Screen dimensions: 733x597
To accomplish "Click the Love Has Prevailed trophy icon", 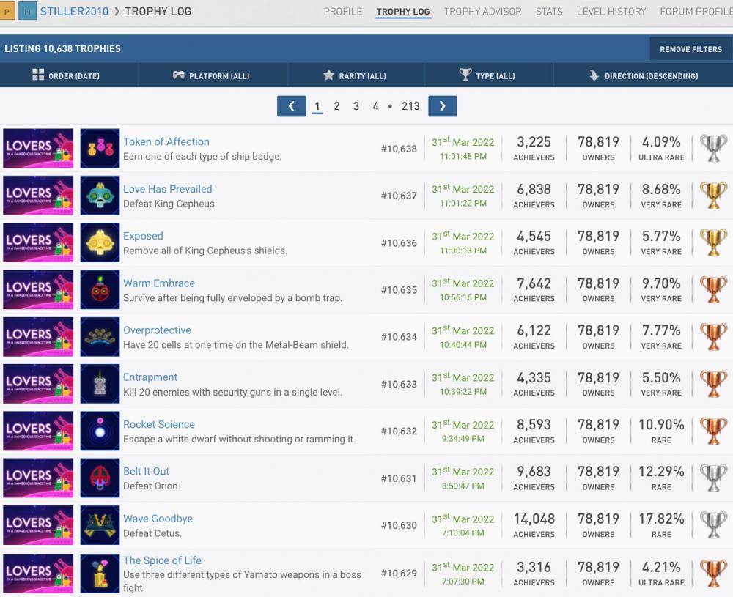I will (100, 196).
